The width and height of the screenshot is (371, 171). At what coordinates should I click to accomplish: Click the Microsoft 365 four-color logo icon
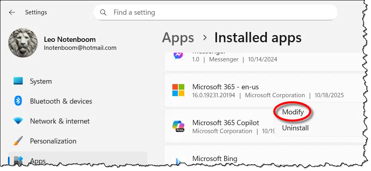pos(178,90)
